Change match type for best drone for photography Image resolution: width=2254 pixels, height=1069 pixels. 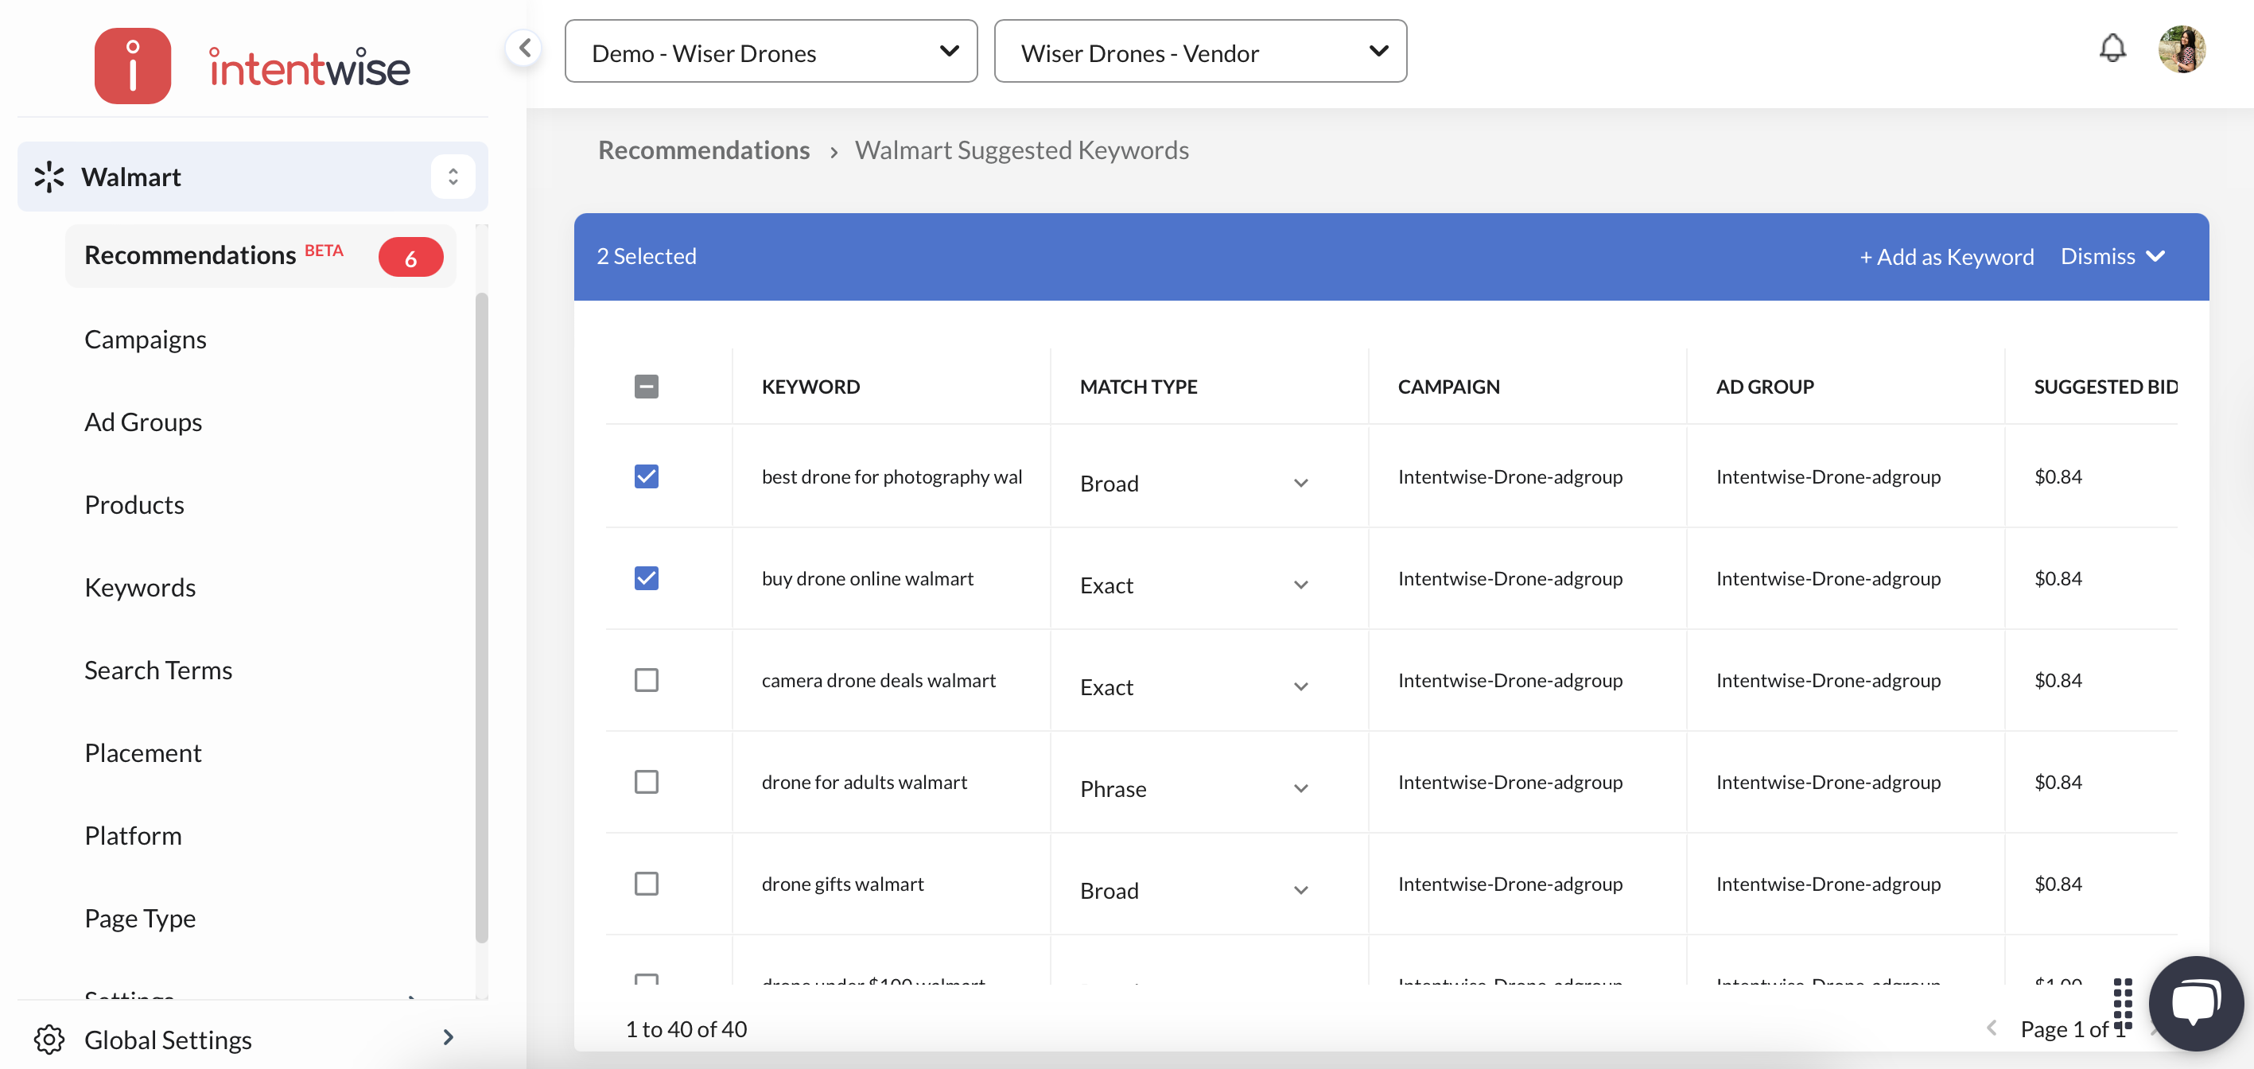(x=1195, y=484)
